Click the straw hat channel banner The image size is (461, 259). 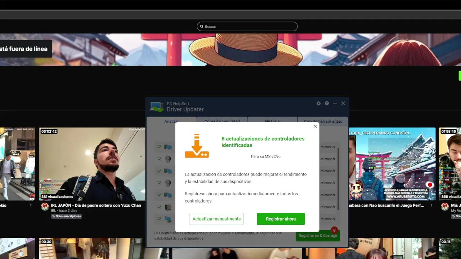[230, 50]
